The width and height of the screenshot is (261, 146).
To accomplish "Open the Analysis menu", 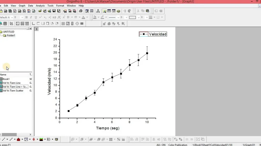I will [40, 6].
